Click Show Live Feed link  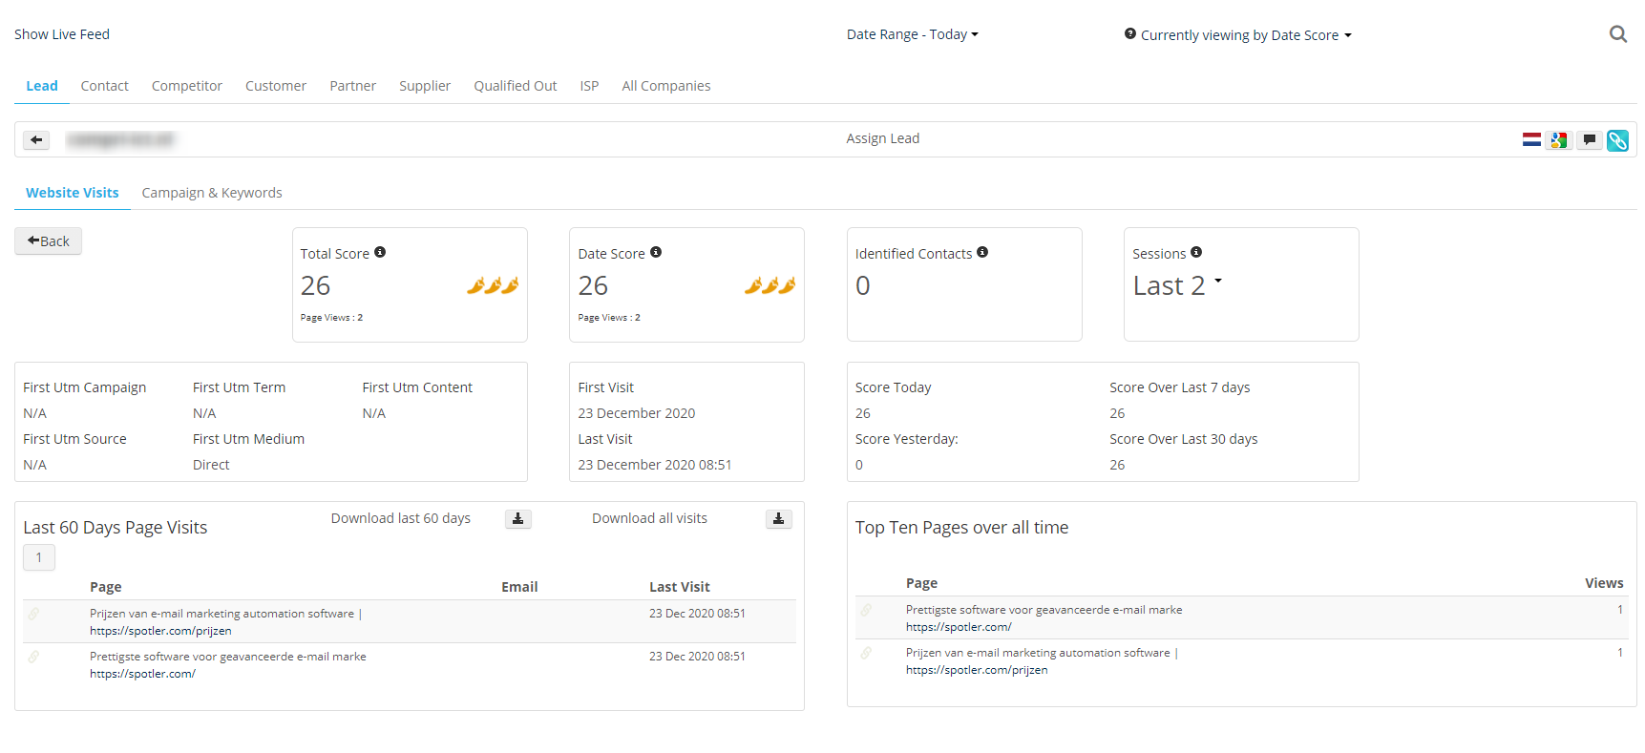62,34
